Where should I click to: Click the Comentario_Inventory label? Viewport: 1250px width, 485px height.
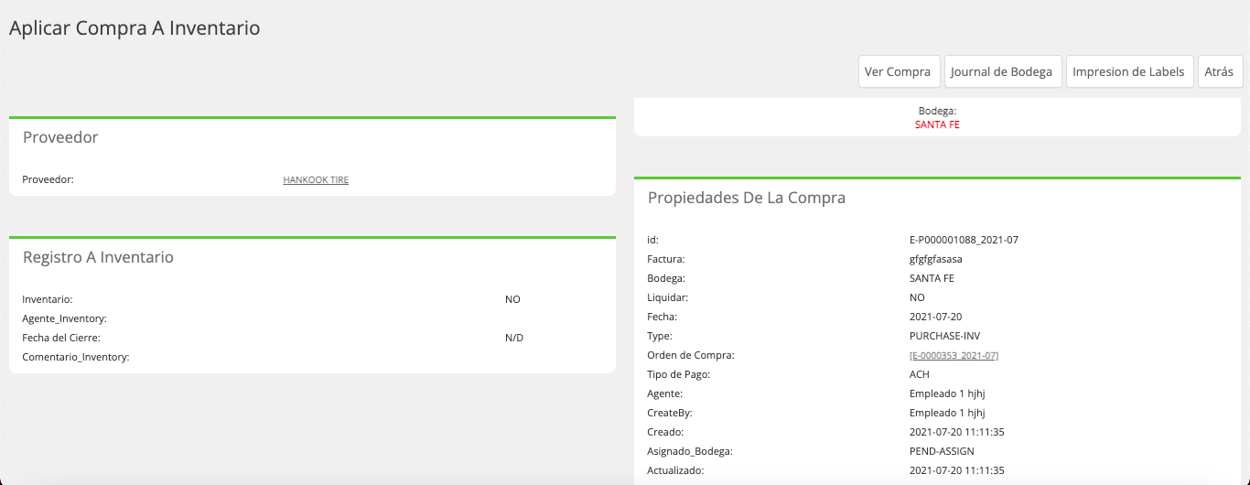[x=76, y=357]
